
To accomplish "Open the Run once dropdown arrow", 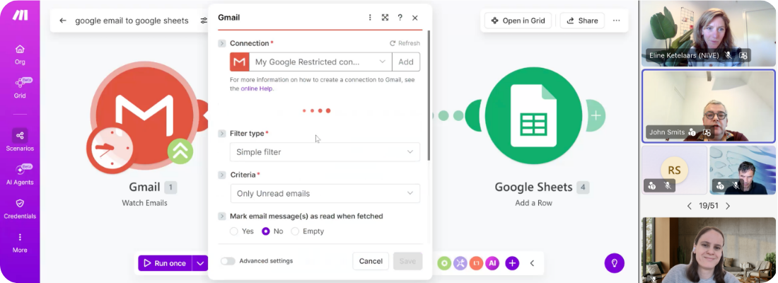I will click(200, 263).
